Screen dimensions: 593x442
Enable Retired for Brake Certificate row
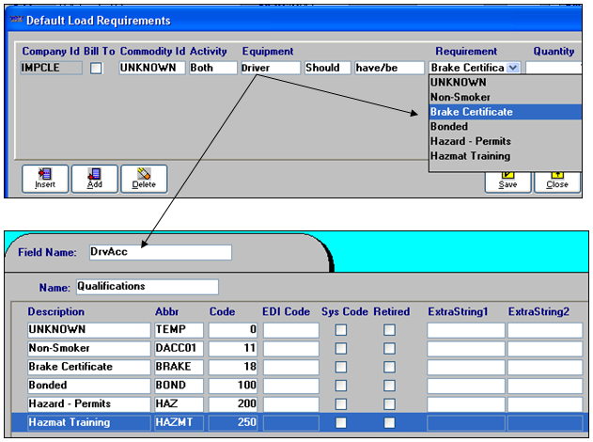click(389, 367)
